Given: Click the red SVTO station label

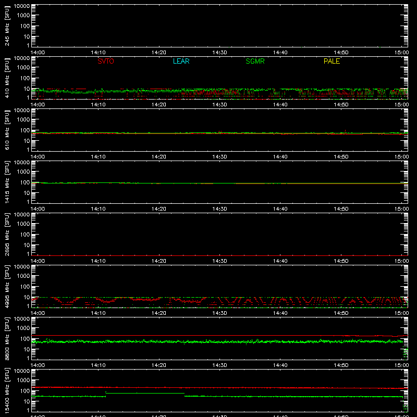Looking at the screenshot, I should [106, 61].
